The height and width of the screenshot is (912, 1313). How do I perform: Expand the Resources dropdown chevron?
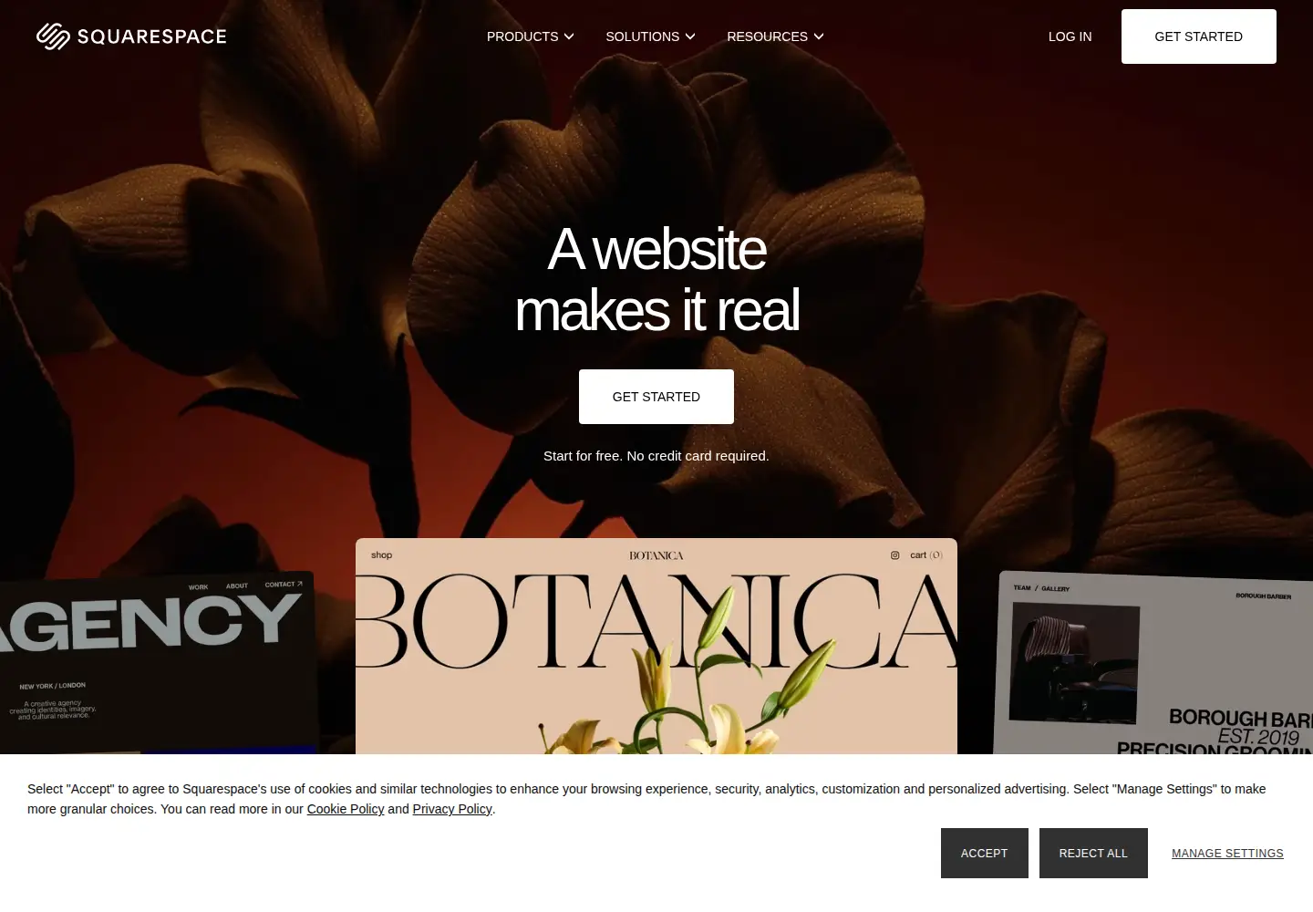(x=819, y=36)
